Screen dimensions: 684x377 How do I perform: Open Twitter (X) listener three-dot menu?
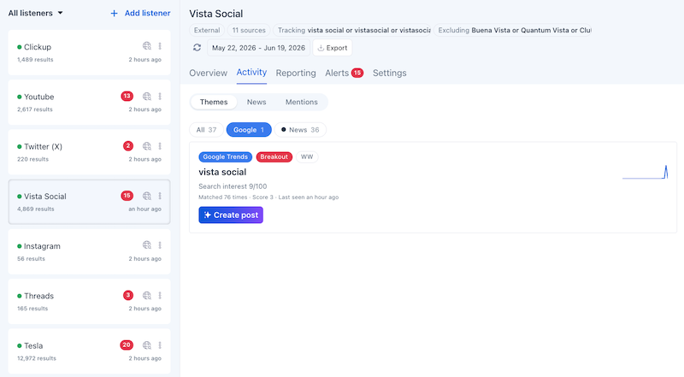click(160, 145)
